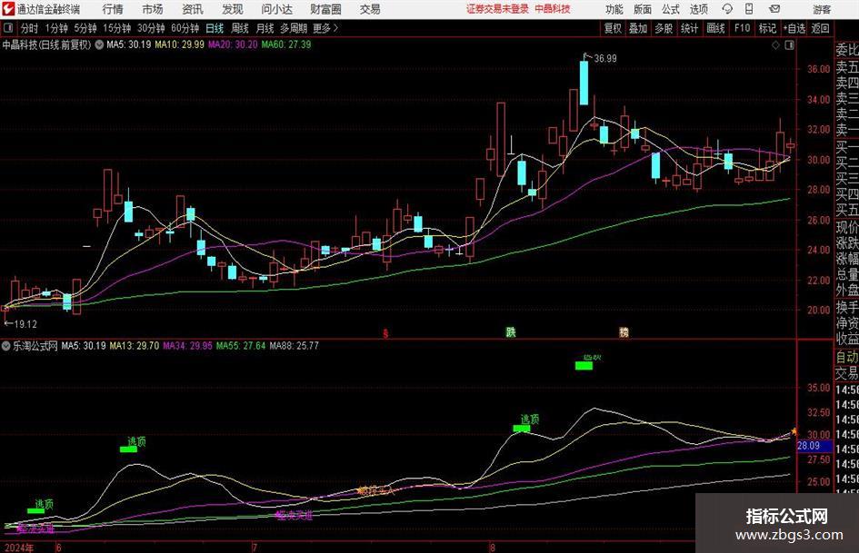Image resolution: width=859 pixels, height=553 pixels.
Task: Click the 自动 label in right panel
Action: 847,357
